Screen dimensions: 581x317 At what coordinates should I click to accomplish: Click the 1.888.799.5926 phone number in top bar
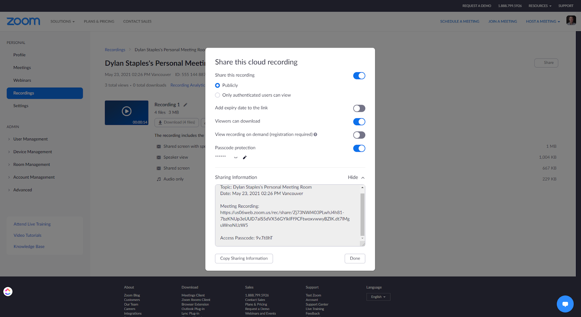510,6
